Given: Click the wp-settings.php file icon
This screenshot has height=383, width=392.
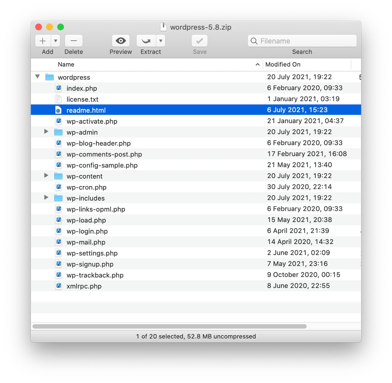Looking at the screenshot, I should pos(58,253).
